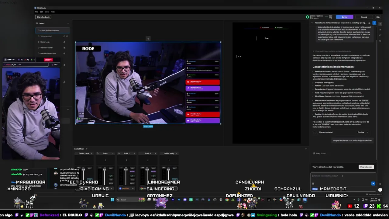Add an effect to Unifie...tivity track
Viewport: 389px width, 219px height.
pos(169,160)
